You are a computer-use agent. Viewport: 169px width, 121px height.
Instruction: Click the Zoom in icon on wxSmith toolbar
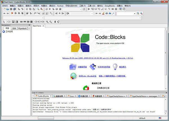click(x=47, y=22)
